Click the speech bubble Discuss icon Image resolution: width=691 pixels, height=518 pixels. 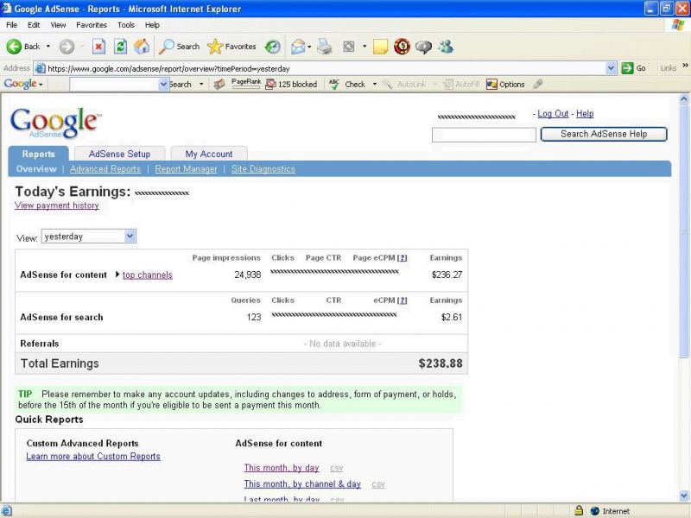click(x=423, y=47)
